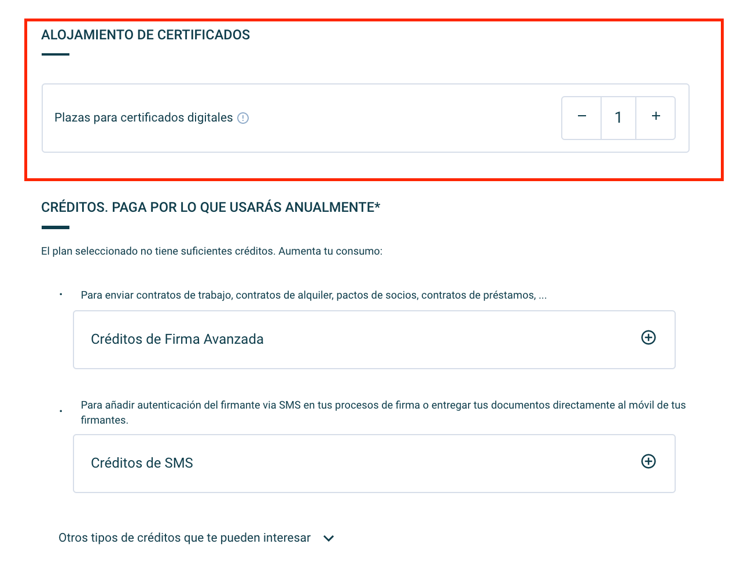This screenshot has height=566, width=744.
Task: Click the bullet before the contracts description
Action: point(61,295)
